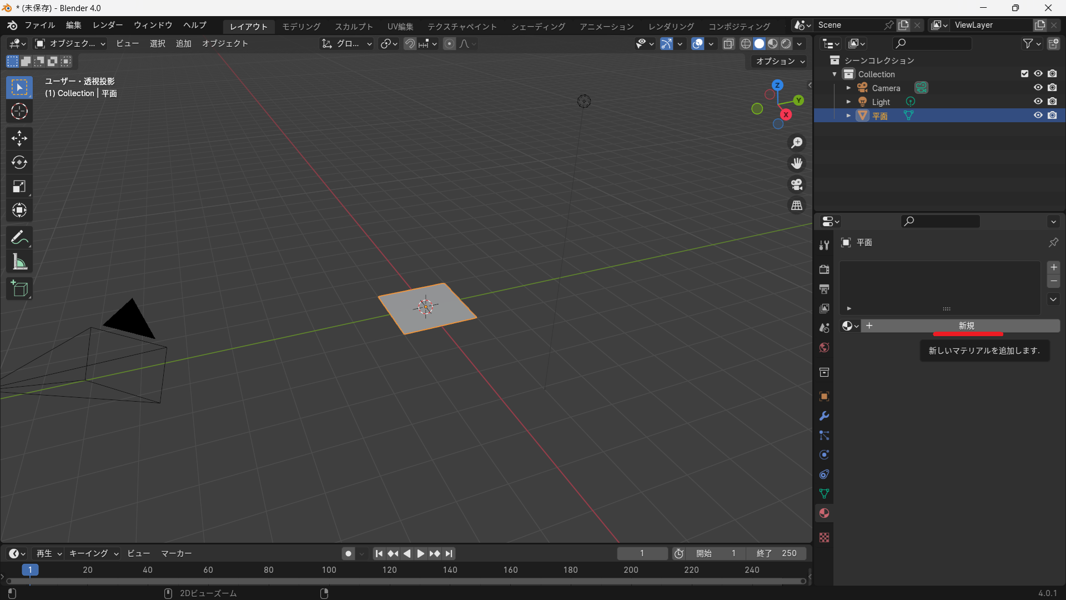Click the 新規 material button
The image size is (1066, 600).
[x=966, y=326]
